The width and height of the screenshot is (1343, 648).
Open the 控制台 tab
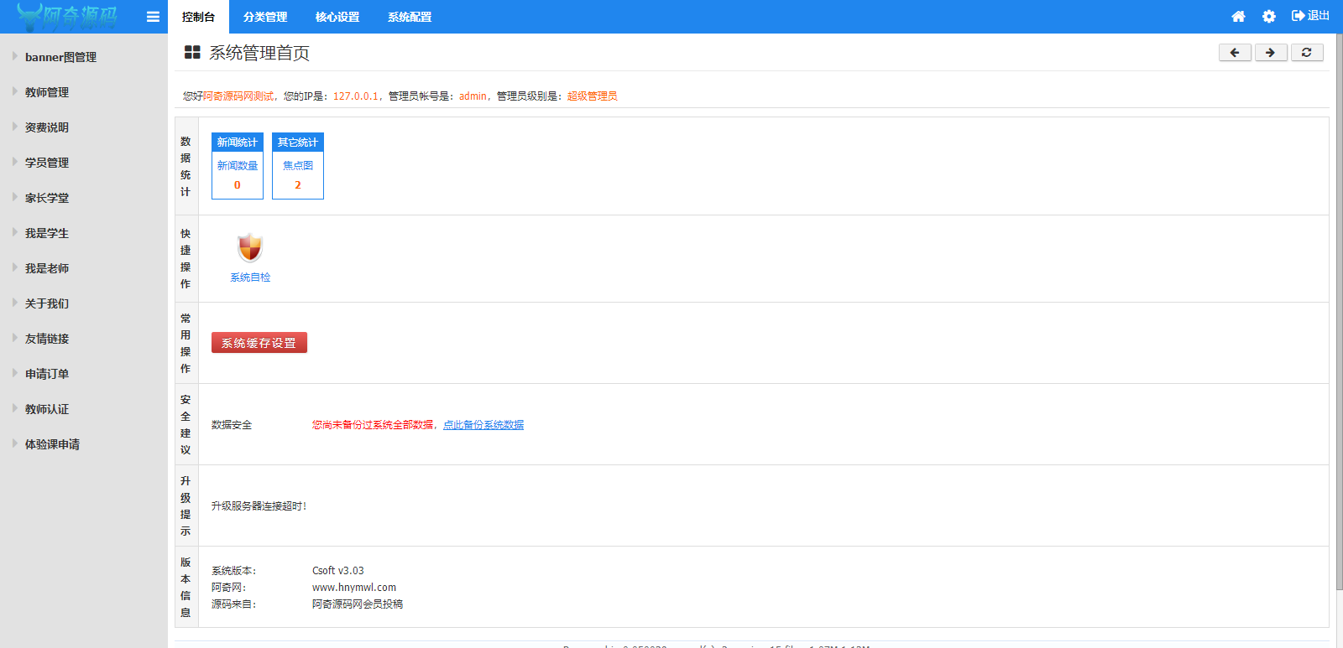click(198, 17)
